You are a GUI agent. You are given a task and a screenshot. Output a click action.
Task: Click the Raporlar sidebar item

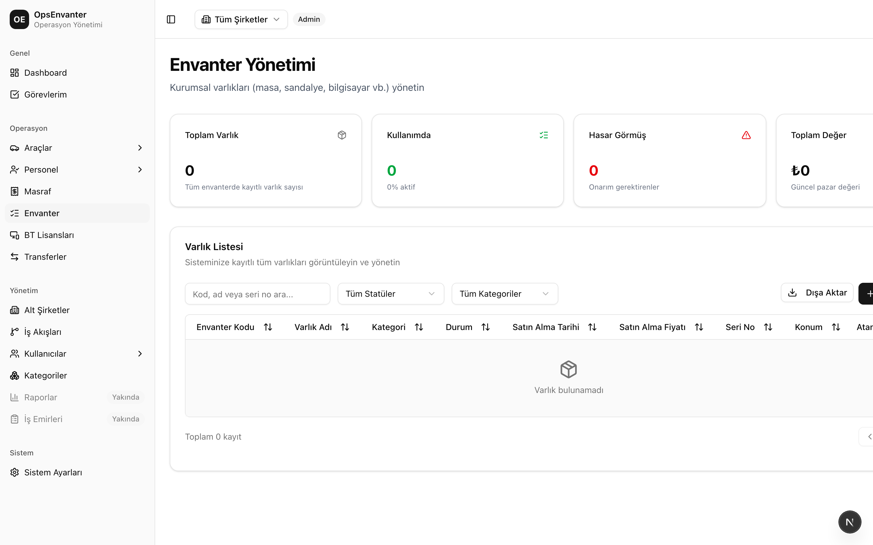77,397
